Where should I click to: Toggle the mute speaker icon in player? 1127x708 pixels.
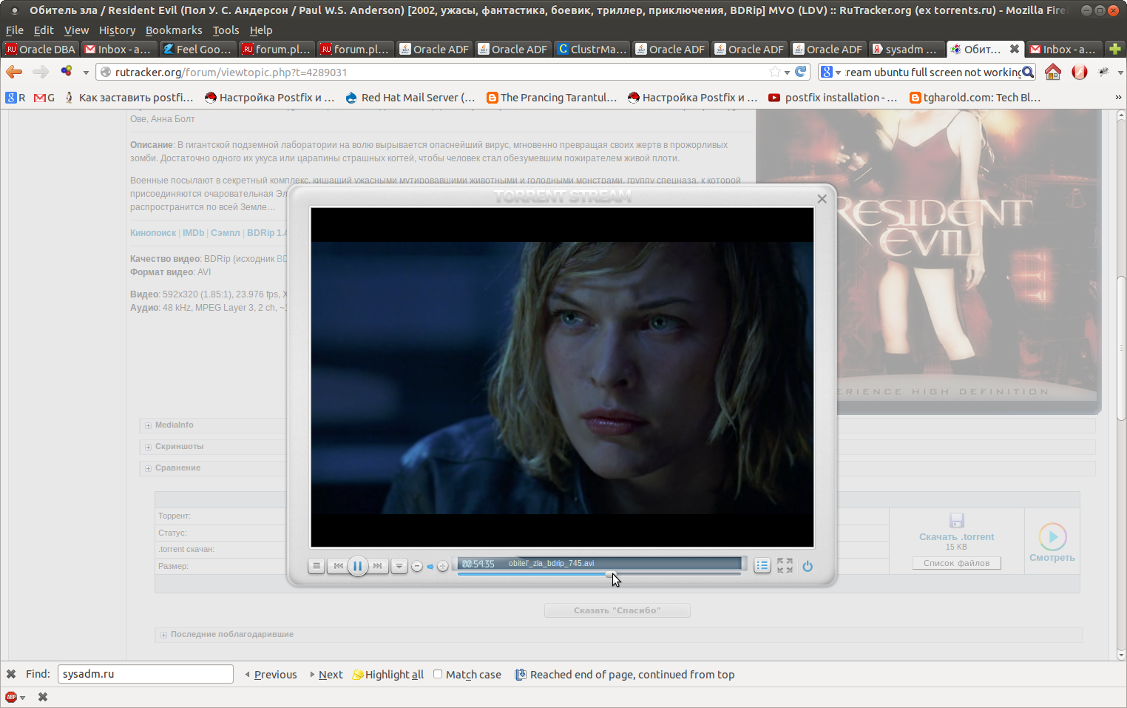click(x=430, y=566)
